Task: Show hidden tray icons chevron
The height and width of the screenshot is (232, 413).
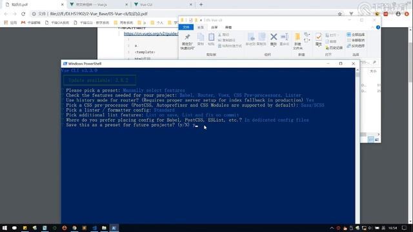Action: pos(332,228)
